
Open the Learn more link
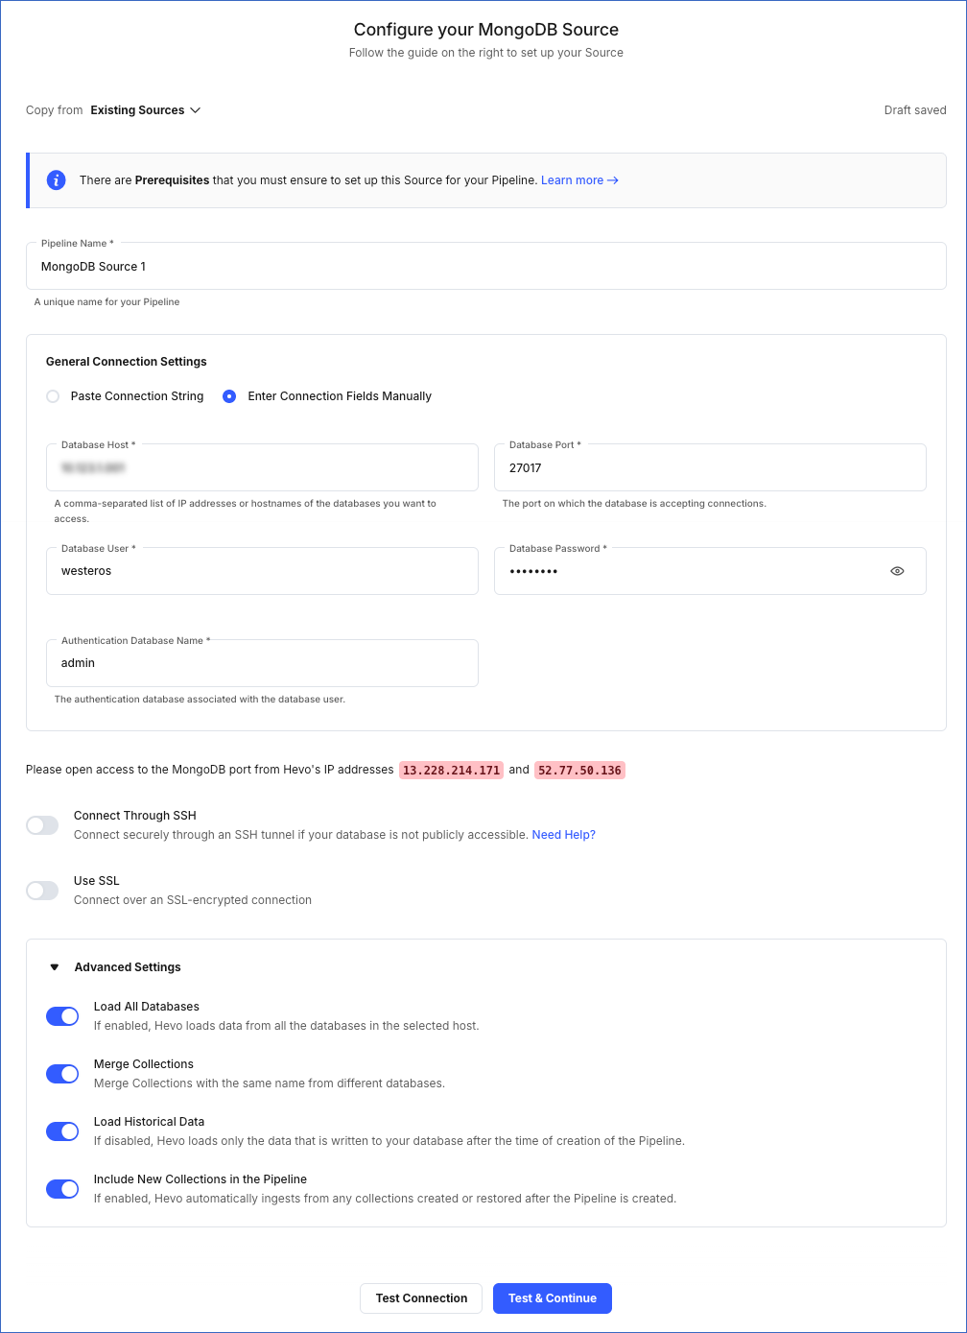click(578, 179)
